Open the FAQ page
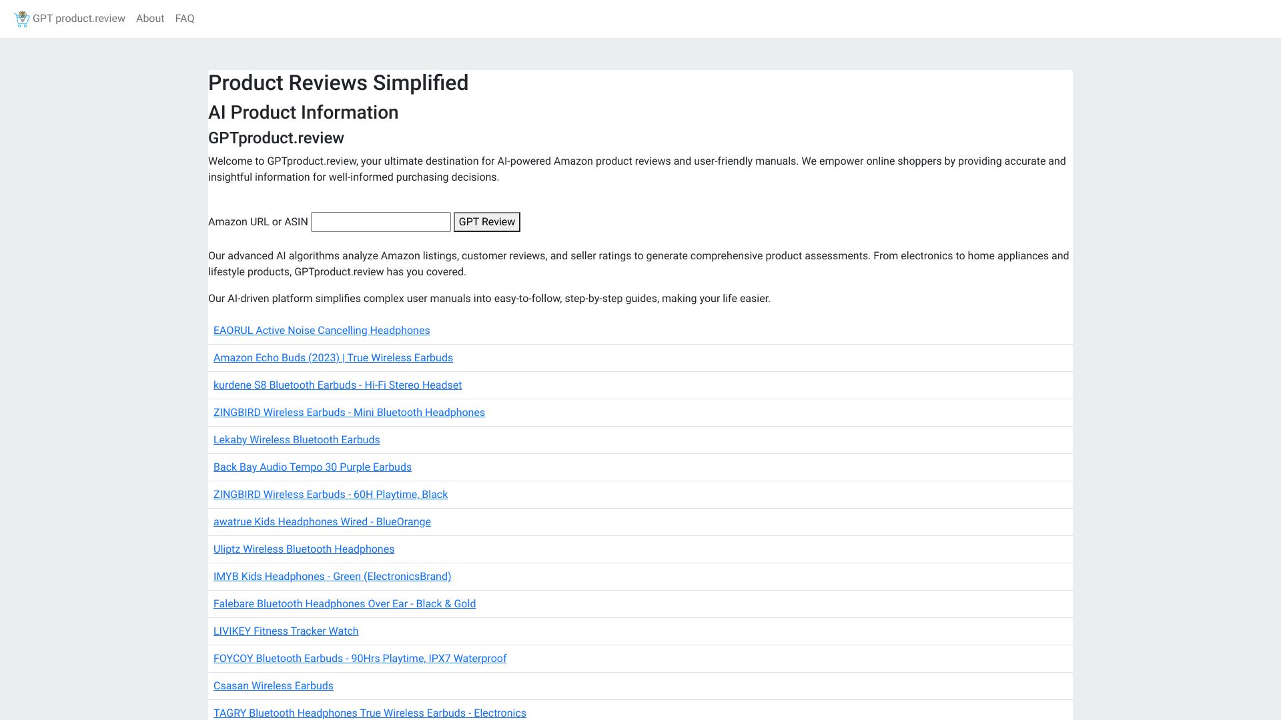The width and height of the screenshot is (1281, 720). click(x=184, y=19)
